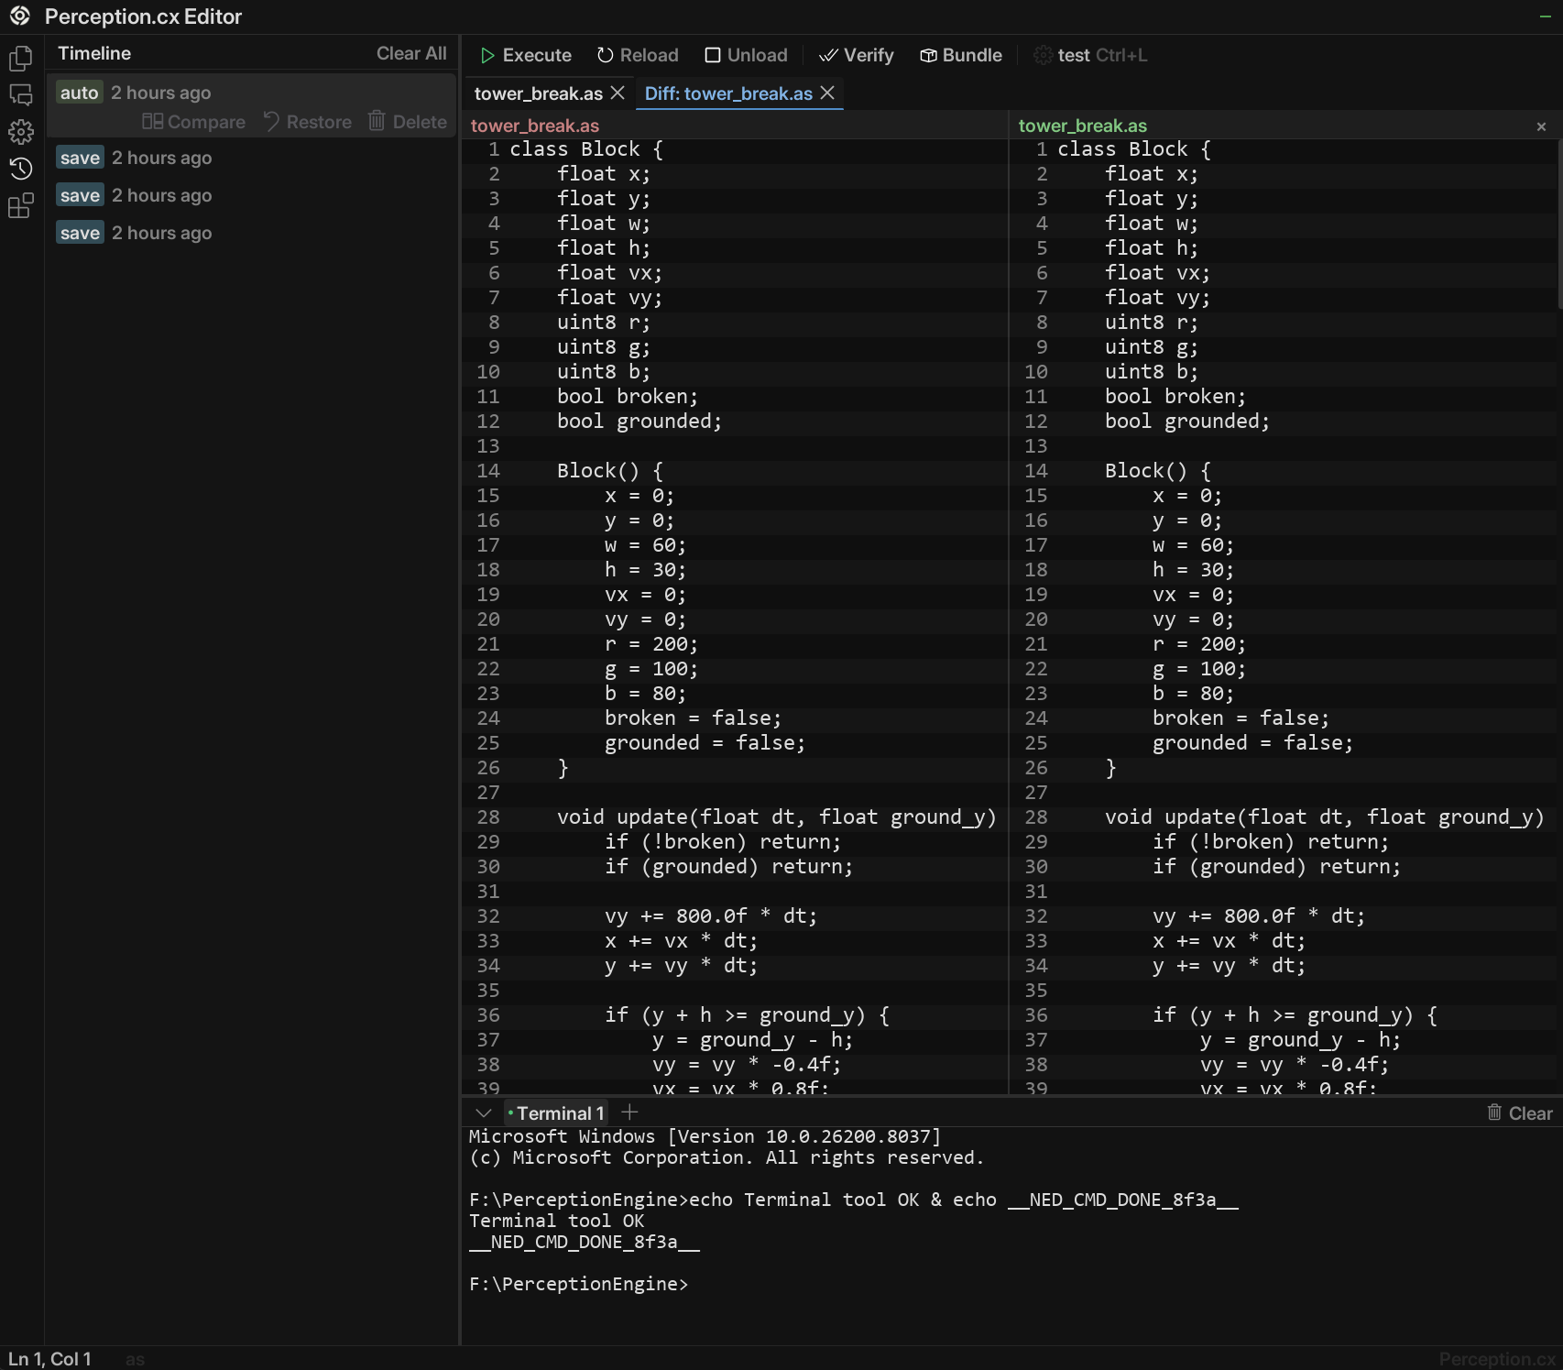Unload the running script

point(746,55)
